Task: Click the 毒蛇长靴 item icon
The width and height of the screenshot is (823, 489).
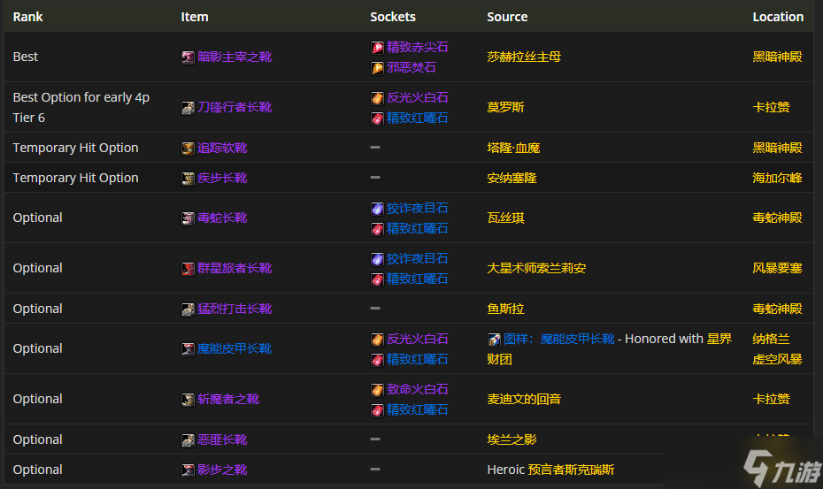Action: click(188, 218)
